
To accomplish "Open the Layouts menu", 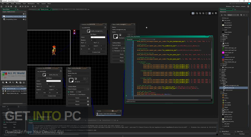I will 43,4.
